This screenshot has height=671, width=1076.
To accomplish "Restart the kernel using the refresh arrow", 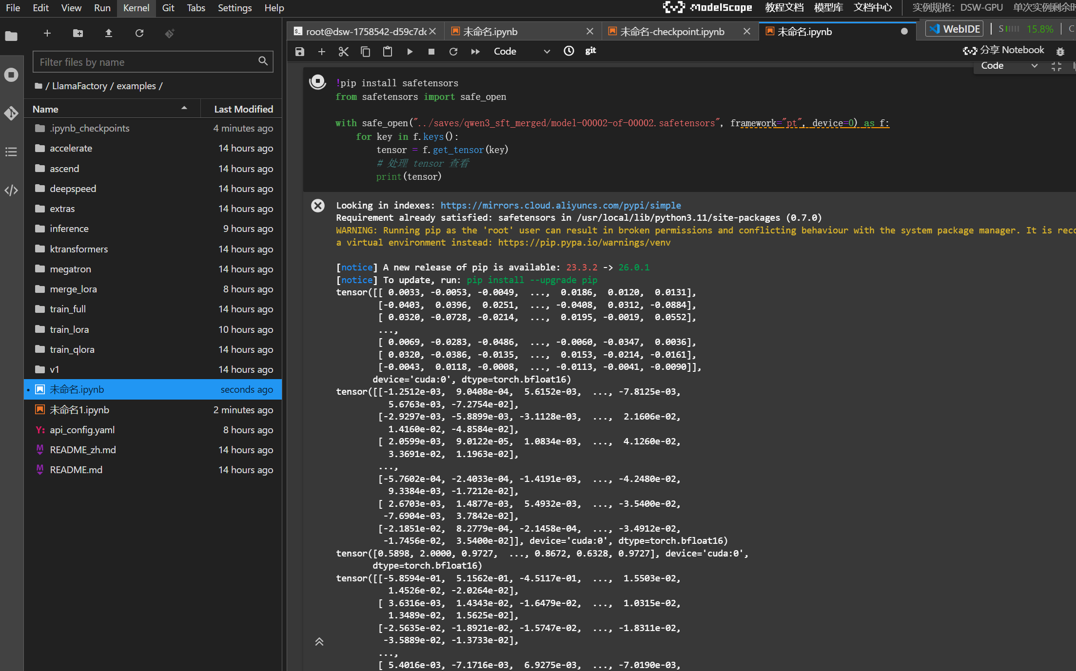I will pyautogui.click(x=453, y=51).
